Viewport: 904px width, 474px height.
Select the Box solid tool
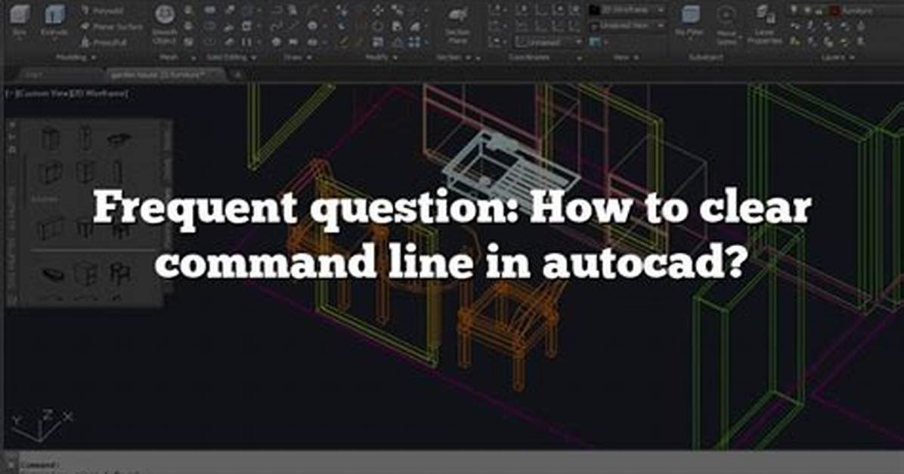(19, 20)
